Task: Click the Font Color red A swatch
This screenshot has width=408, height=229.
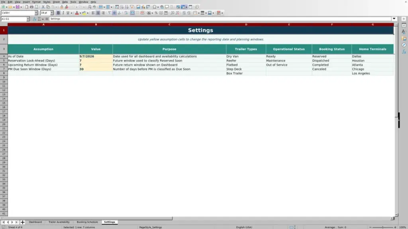Action: [77, 13]
